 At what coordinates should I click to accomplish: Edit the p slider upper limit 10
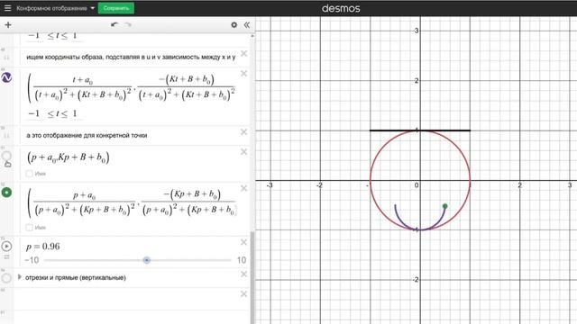click(x=242, y=260)
